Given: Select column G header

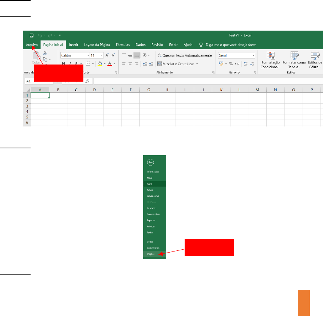Looking at the screenshot, I should 149,89.
